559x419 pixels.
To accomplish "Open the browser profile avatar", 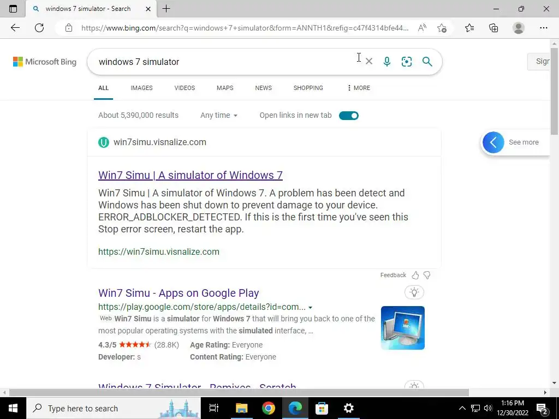I will (x=519, y=28).
